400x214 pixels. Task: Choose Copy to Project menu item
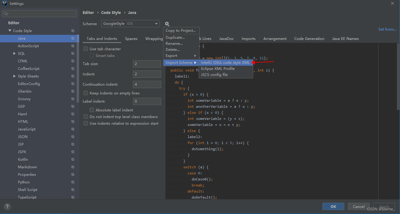181,31
